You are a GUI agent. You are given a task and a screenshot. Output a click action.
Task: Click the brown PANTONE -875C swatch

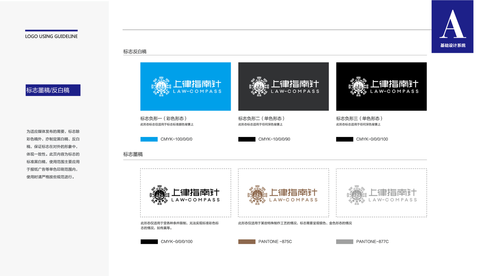coord(247,241)
